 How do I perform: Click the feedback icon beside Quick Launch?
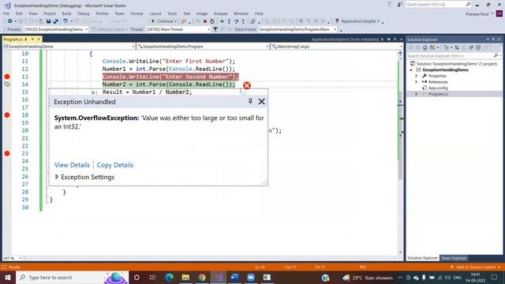[400, 4]
